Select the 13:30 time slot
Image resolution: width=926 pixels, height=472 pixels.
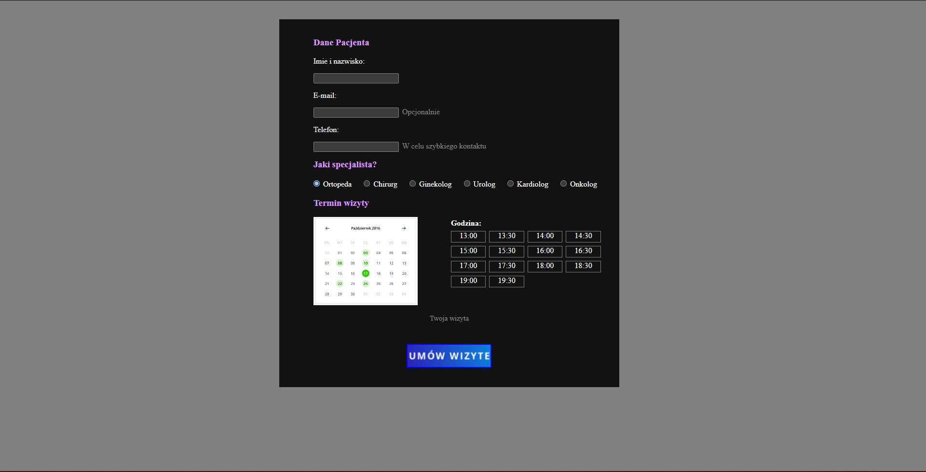[506, 236]
